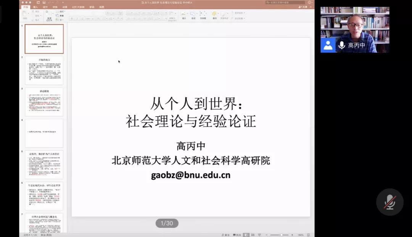The width and height of the screenshot is (412, 237).
Task: Adjust the zoom slider in status bar
Action: 282,235
